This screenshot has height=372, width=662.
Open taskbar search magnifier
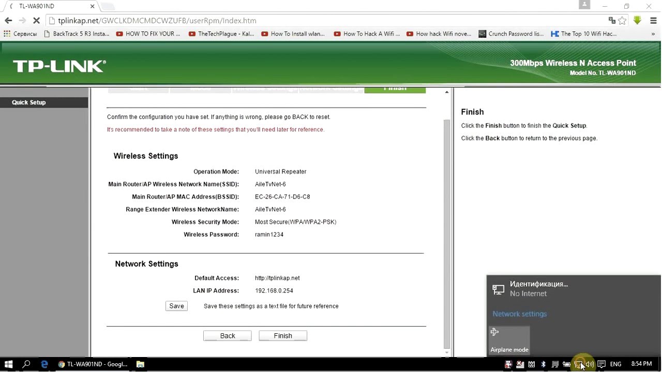(26, 364)
